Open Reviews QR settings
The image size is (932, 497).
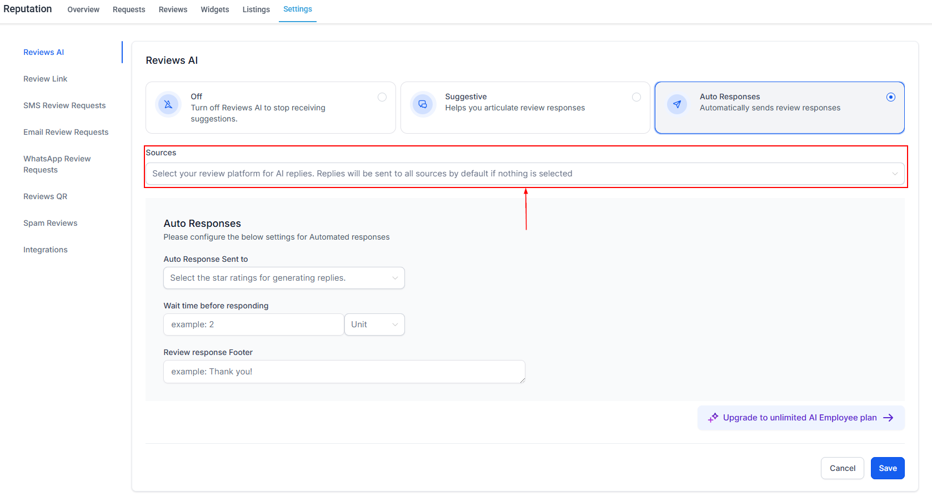(x=46, y=196)
